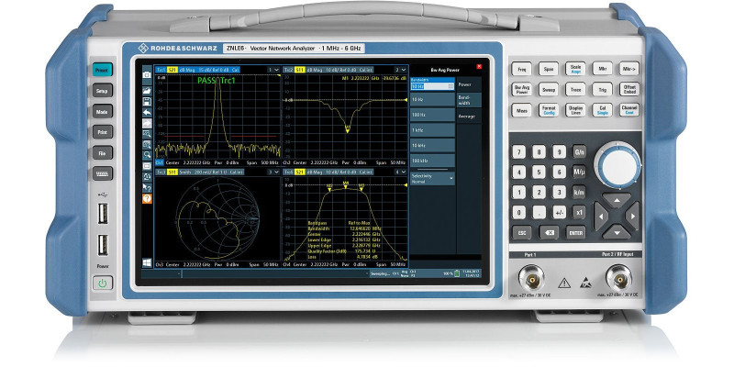Screen dimensions: 734x367
Task: Toggle the Cal Single hardware key
Action: tap(603, 111)
